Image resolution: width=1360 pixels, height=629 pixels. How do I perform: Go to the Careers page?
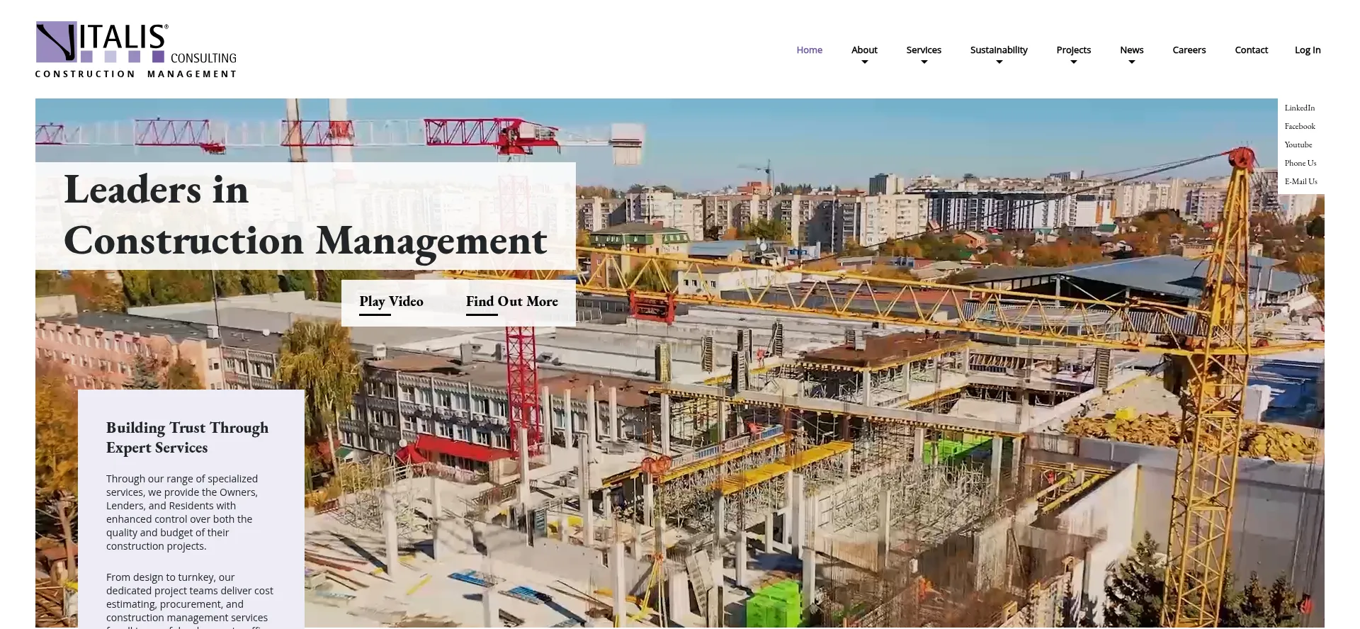[x=1189, y=50]
